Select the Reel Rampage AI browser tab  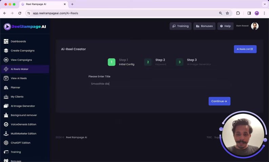click(x=44, y=4)
